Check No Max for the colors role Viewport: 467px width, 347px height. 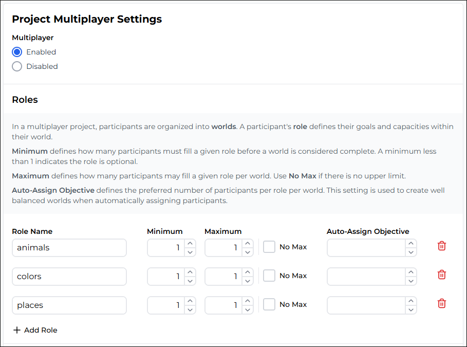[x=269, y=276]
